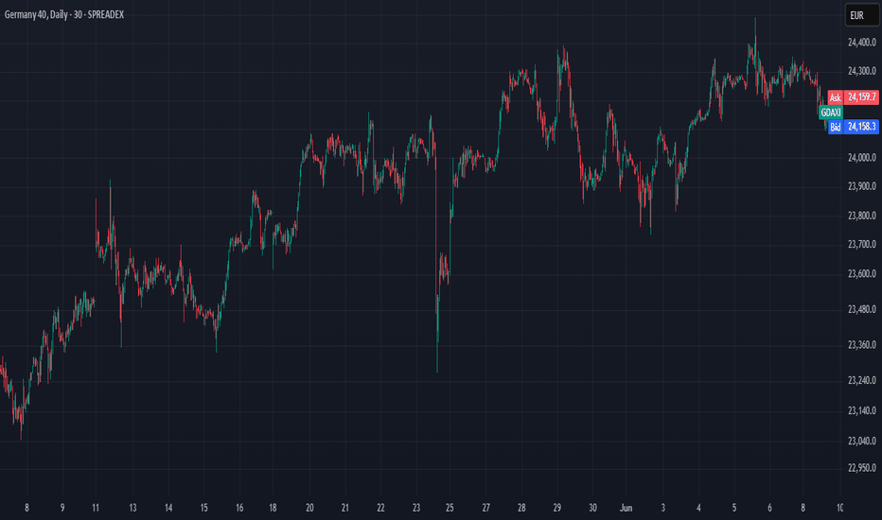Click the 24,158.3 bid price value
The width and height of the screenshot is (882, 520).
pos(861,127)
